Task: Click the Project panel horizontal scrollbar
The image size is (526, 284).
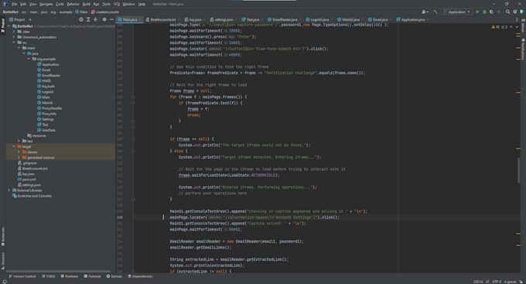Action: point(58,272)
